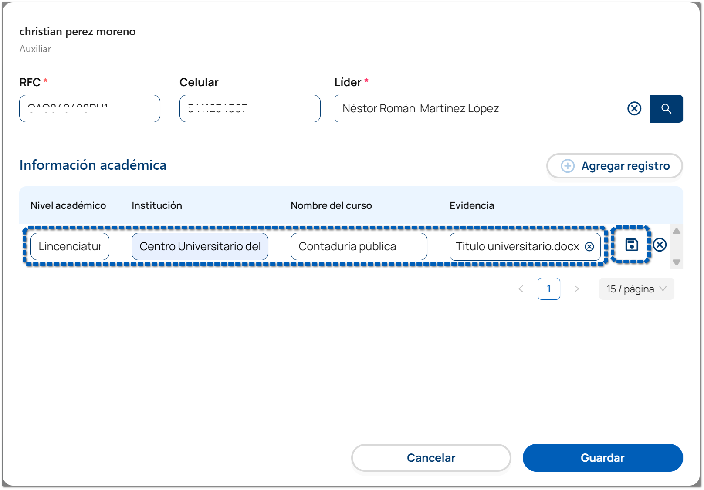Edit the Centro Universitario institution field
Screen dimensions: 704x490
pos(200,247)
